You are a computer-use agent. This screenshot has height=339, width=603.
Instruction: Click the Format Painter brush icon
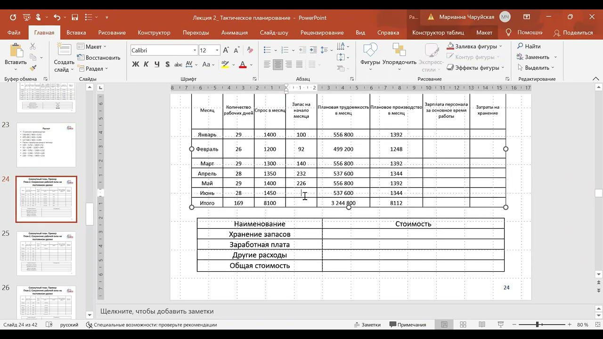[x=33, y=68]
